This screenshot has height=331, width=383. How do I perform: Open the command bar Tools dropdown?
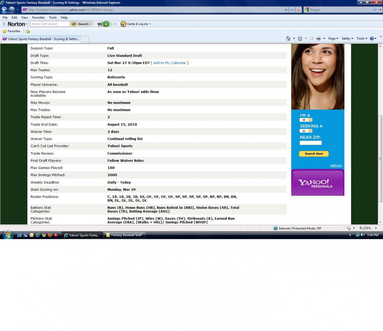362,39
